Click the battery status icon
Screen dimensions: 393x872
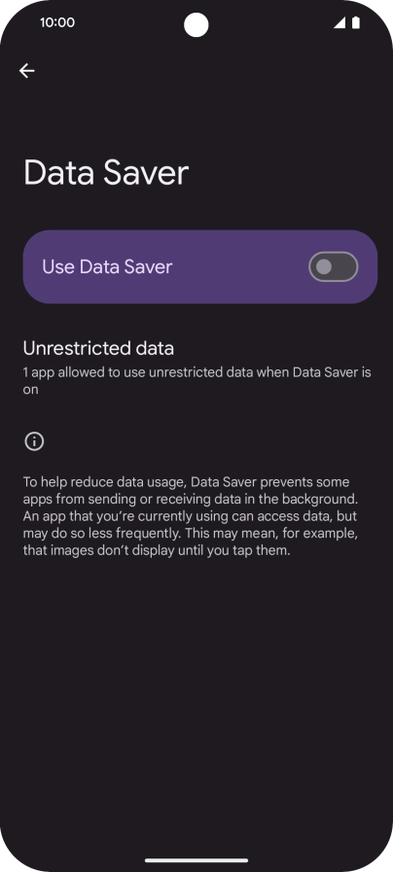(356, 22)
